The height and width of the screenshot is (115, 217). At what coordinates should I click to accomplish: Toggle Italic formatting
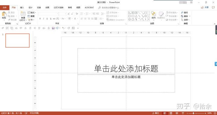43,19
